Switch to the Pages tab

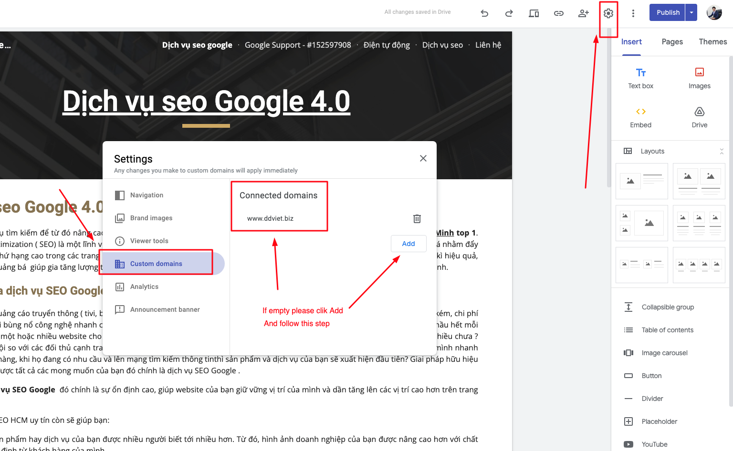tap(672, 42)
